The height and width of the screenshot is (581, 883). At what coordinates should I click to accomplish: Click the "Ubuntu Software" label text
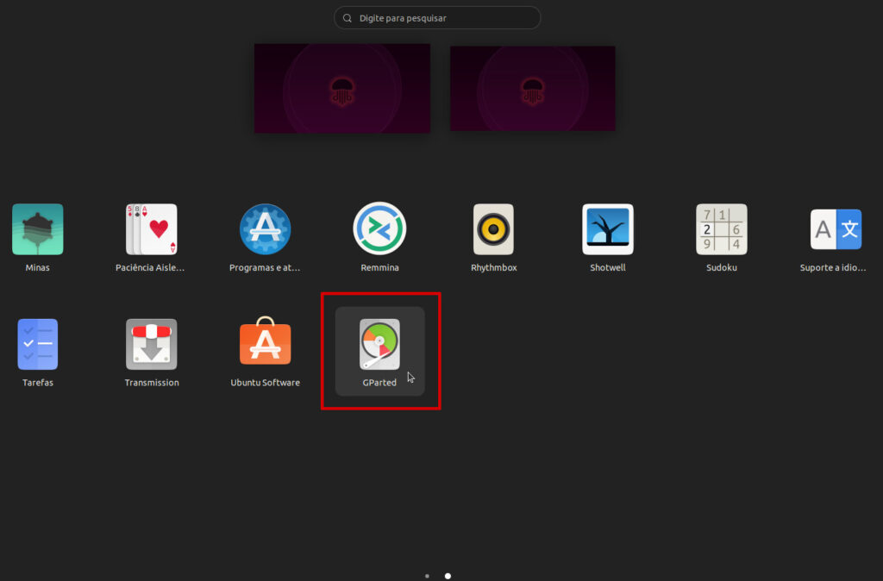tap(266, 382)
